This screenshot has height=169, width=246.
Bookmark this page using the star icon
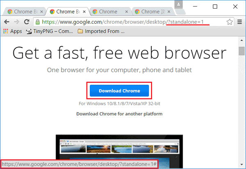(230, 22)
